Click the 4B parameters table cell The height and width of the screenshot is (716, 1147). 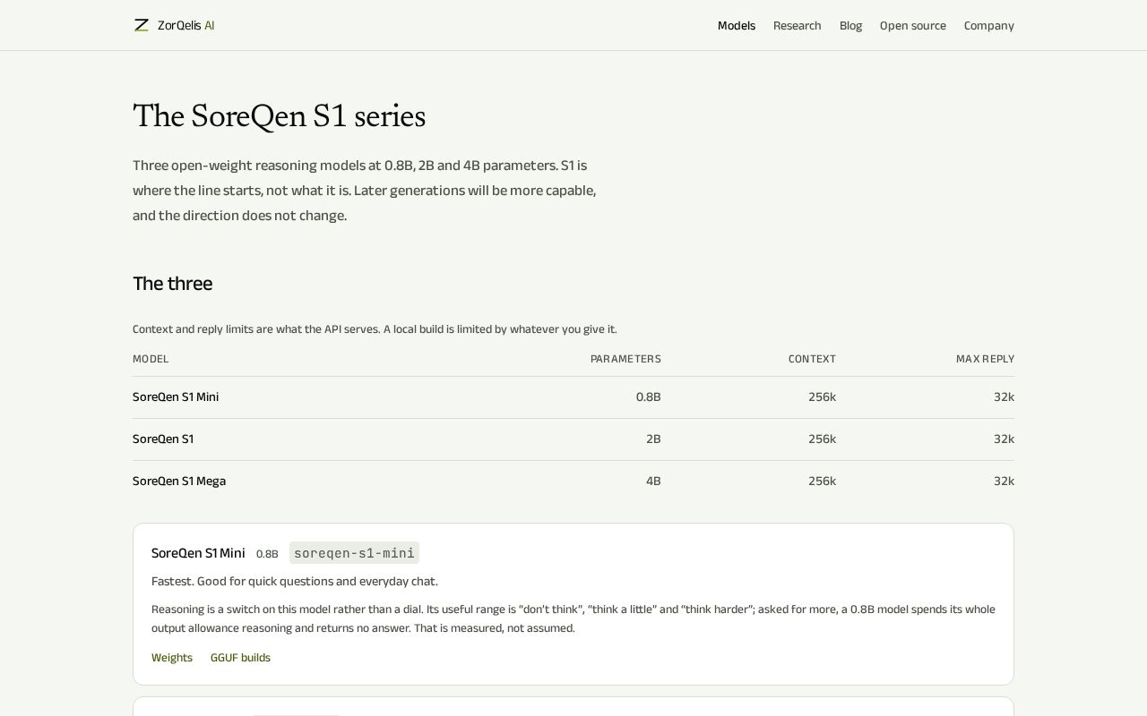pyautogui.click(x=653, y=482)
